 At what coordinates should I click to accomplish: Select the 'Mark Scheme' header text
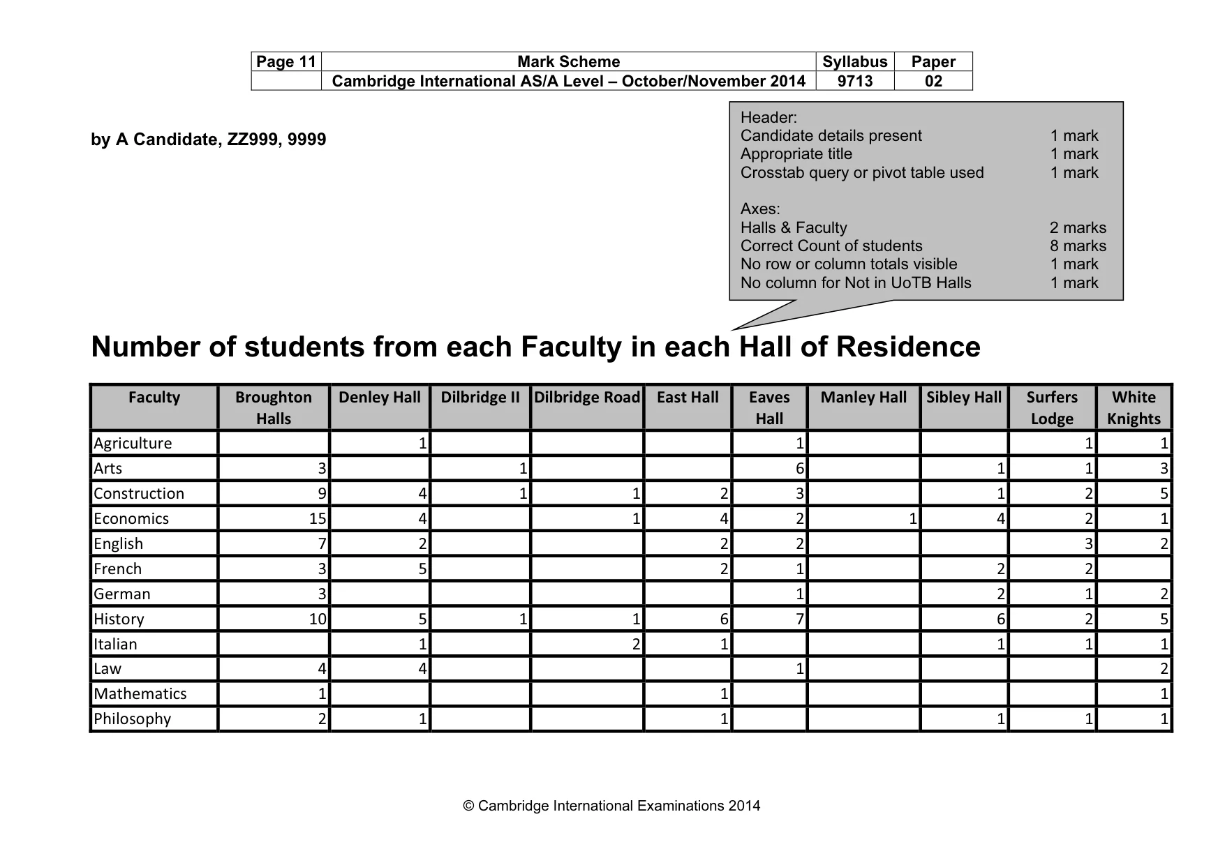point(568,61)
